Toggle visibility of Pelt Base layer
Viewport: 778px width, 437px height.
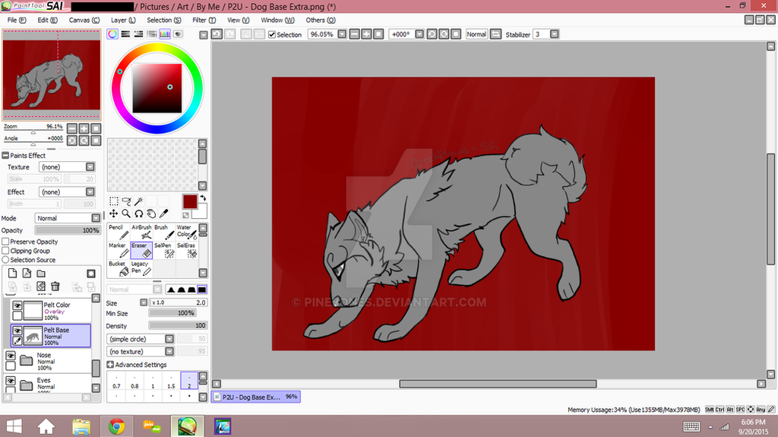pyautogui.click(x=17, y=331)
